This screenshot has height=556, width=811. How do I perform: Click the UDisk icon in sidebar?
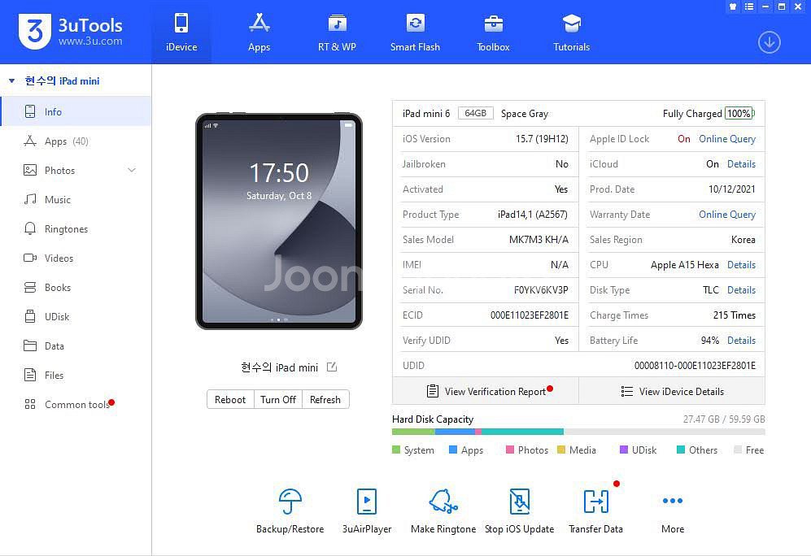(x=30, y=316)
